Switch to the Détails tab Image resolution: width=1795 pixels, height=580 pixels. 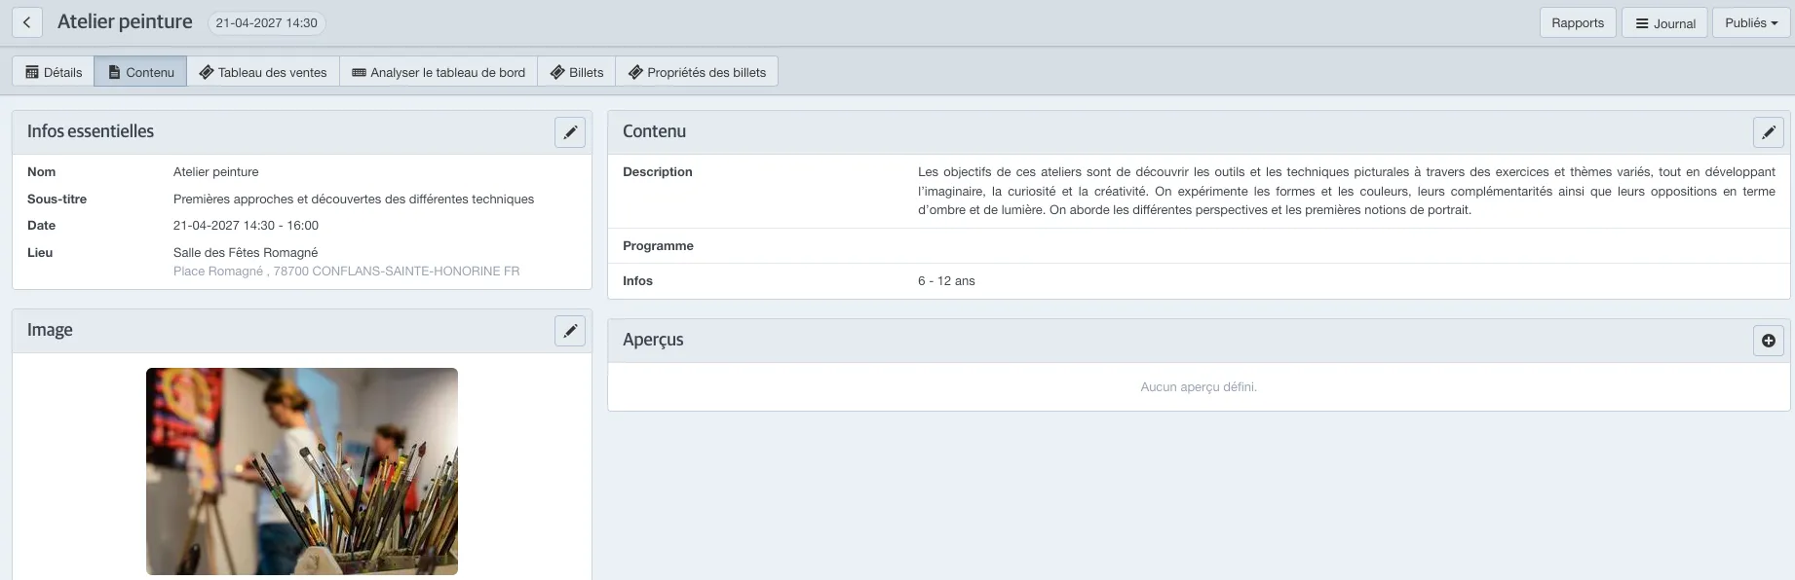tap(54, 72)
